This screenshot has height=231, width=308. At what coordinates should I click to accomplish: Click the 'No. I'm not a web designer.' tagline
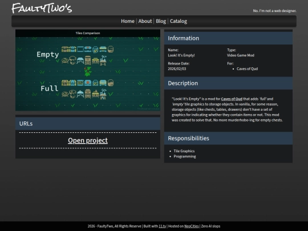(x=274, y=11)
